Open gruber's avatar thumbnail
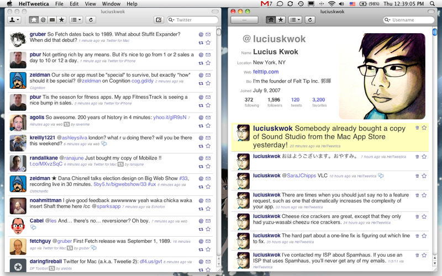The image size is (442, 276). pos(18,39)
